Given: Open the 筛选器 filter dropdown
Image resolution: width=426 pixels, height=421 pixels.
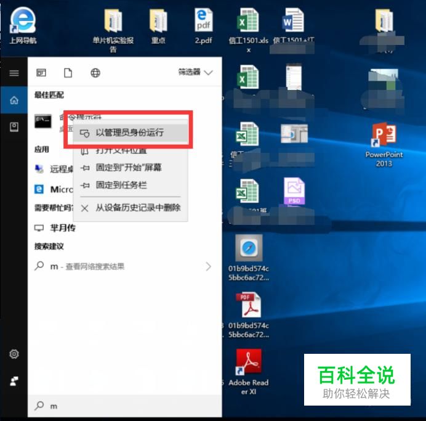Looking at the screenshot, I should click(195, 72).
